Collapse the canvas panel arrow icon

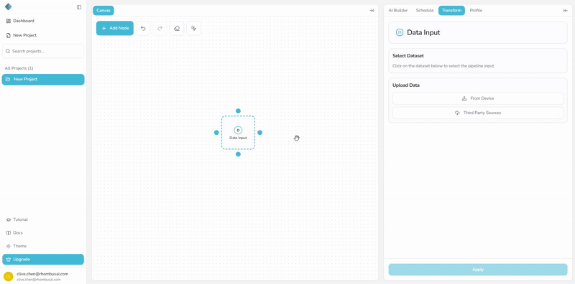(372, 11)
